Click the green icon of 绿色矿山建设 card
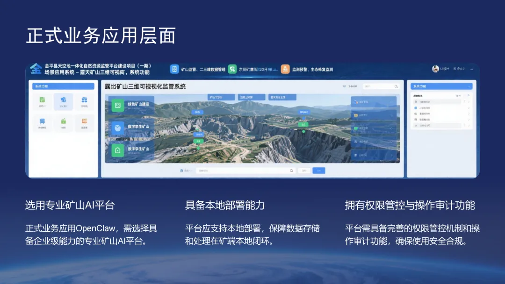The height and width of the screenshot is (284, 505). (117, 106)
